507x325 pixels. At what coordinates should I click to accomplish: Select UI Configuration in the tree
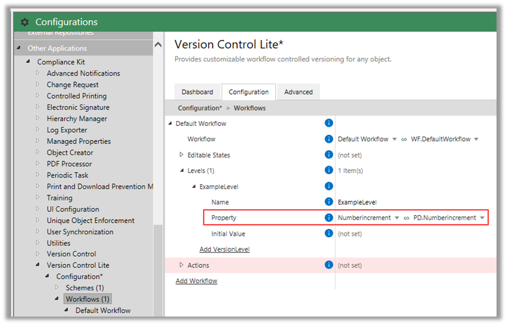click(x=73, y=209)
